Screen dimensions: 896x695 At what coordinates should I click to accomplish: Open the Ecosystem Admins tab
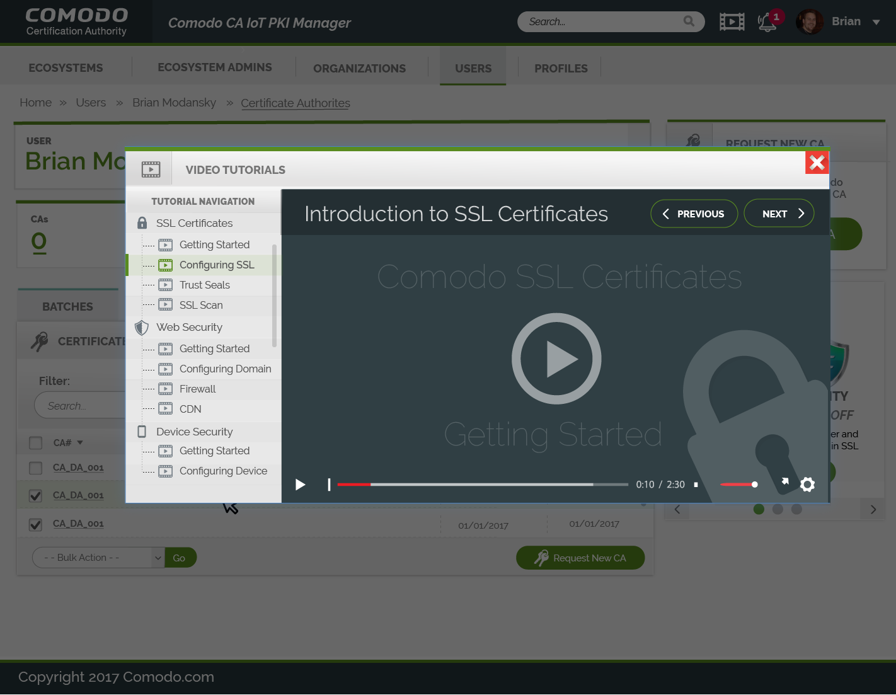pos(215,67)
